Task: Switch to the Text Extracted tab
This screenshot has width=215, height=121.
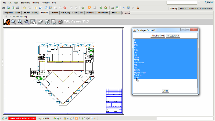Action: point(102,13)
